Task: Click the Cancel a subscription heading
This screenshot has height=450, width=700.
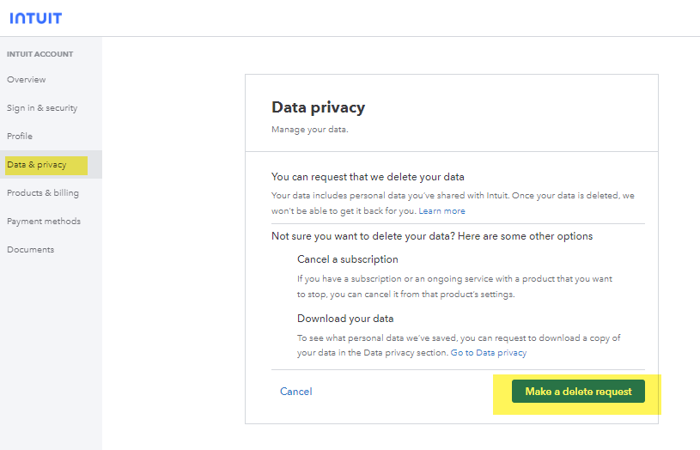Action: pyautogui.click(x=348, y=259)
